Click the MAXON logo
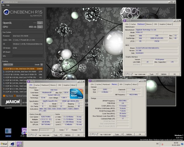Viewport: 184px width, 147px height. click(13, 102)
